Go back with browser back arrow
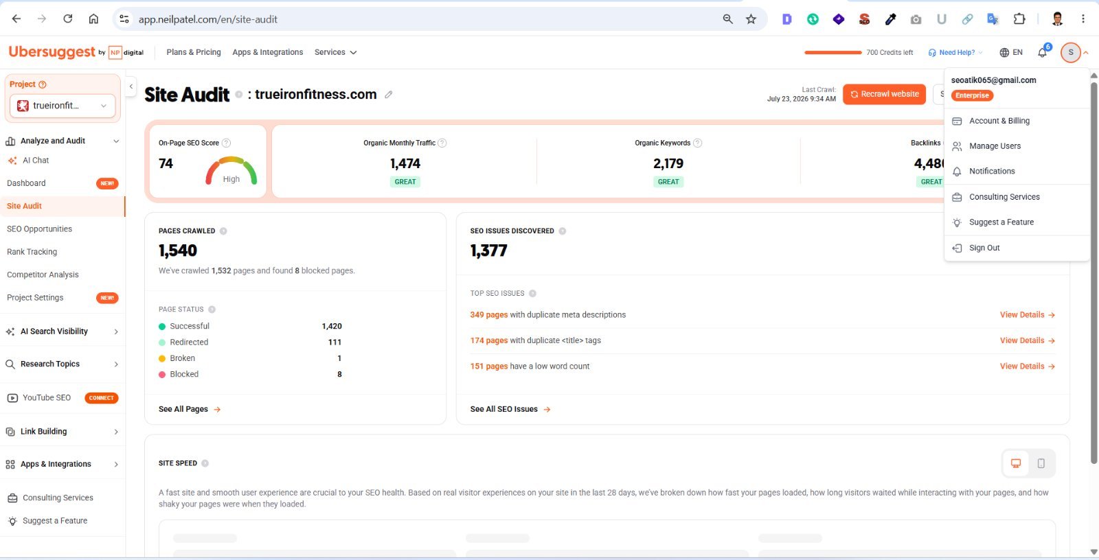The height and width of the screenshot is (560, 1099). click(16, 19)
